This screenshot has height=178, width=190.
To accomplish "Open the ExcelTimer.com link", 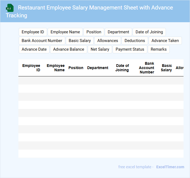I will point(170,167).
